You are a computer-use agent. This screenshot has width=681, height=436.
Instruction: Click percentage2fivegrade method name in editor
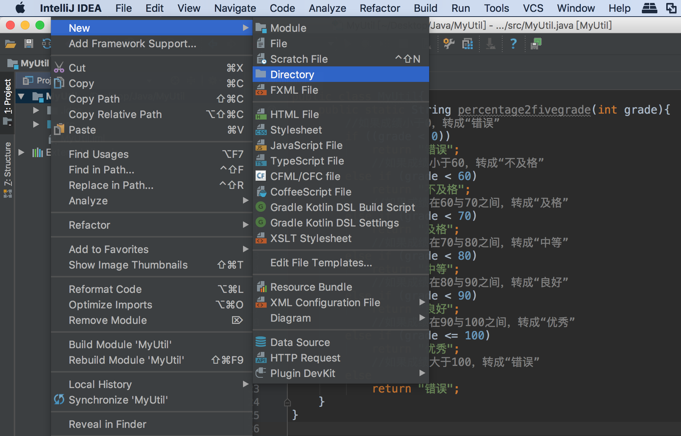pyautogui.click(x=524, y=110)
